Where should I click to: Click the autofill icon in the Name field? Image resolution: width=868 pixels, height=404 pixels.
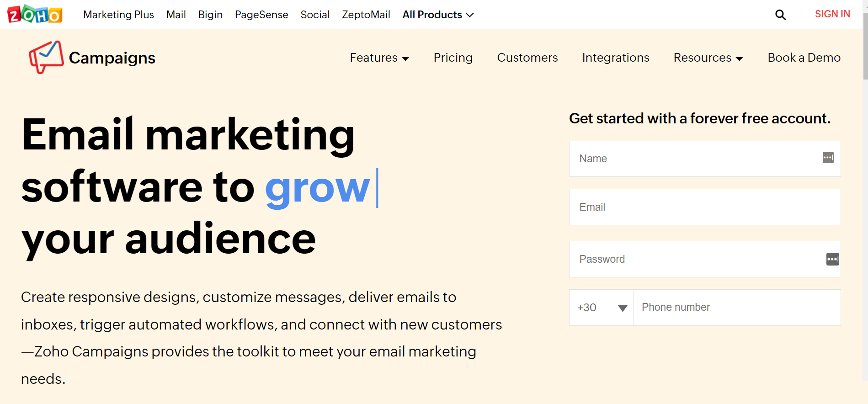828,157
